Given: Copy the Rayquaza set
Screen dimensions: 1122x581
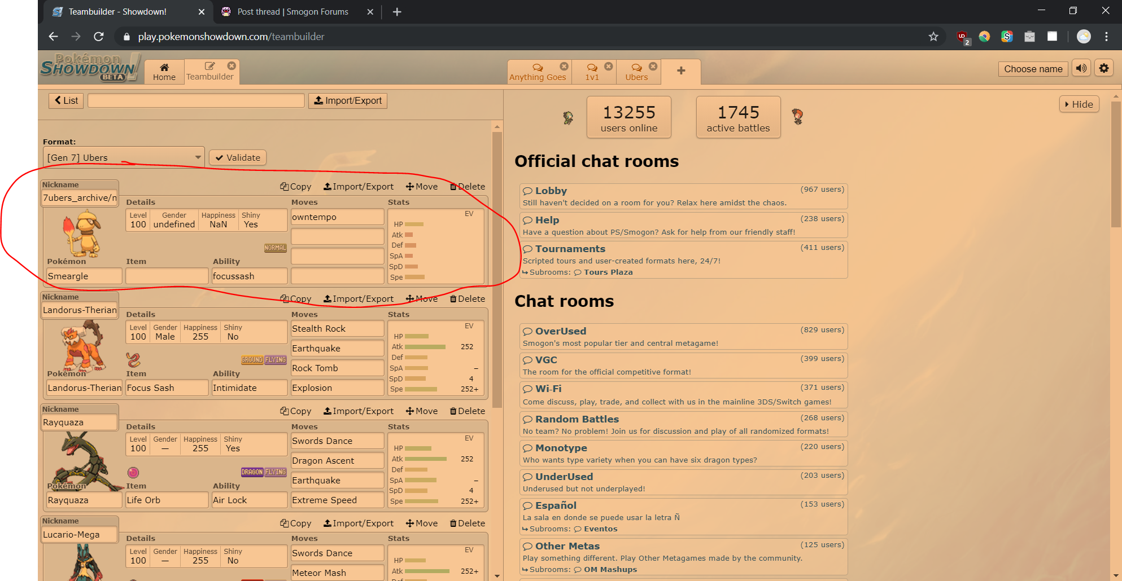Looking at the screenshot, I should pos(296,411).
